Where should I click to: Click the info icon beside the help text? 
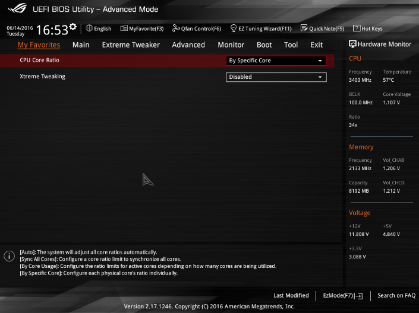pyautogui.click(x=9, y=256)
